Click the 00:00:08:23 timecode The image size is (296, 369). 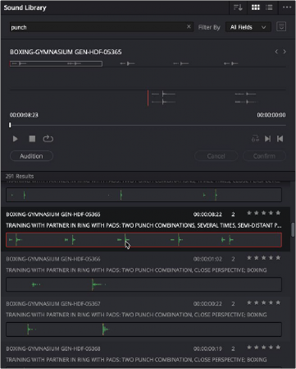(24, 115)
